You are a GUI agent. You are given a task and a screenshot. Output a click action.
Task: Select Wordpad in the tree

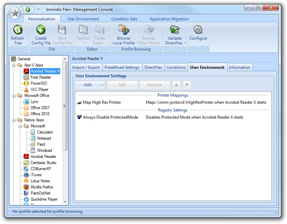pyautogui.click(x=44, y=150)
